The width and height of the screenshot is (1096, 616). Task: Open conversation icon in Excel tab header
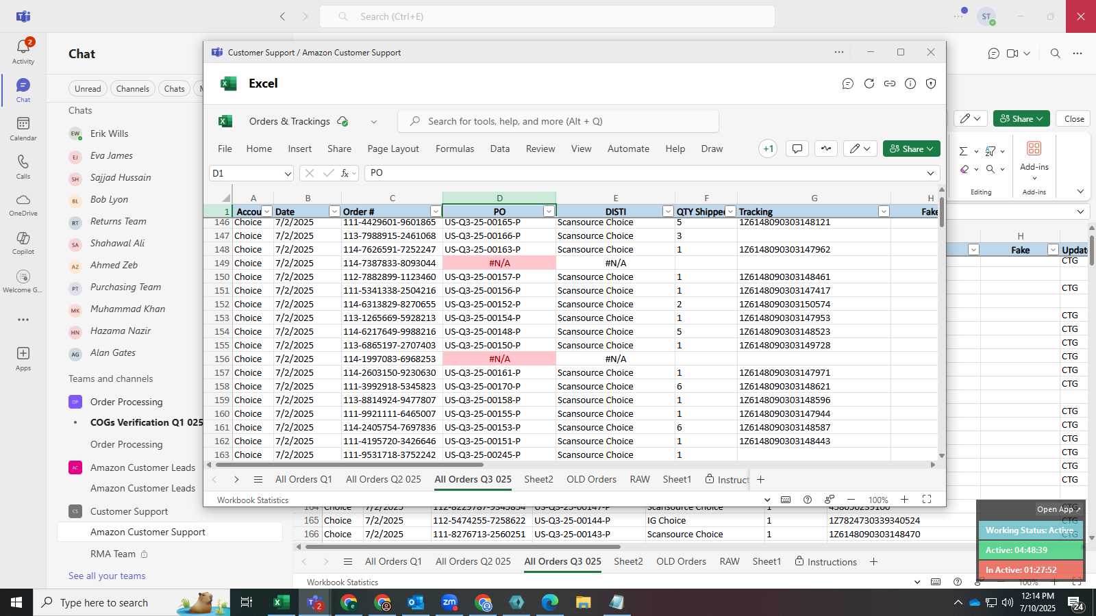coord(848,84)
